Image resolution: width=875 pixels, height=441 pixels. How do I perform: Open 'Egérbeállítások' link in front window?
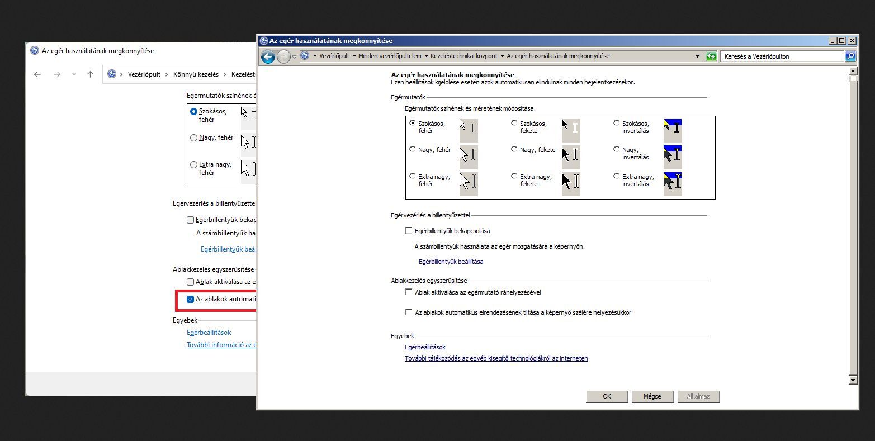(425, 347)
